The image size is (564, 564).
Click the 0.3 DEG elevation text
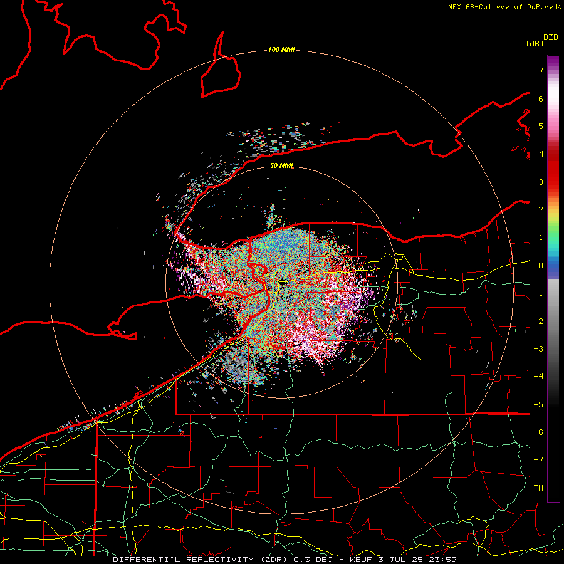click(313, 560)
